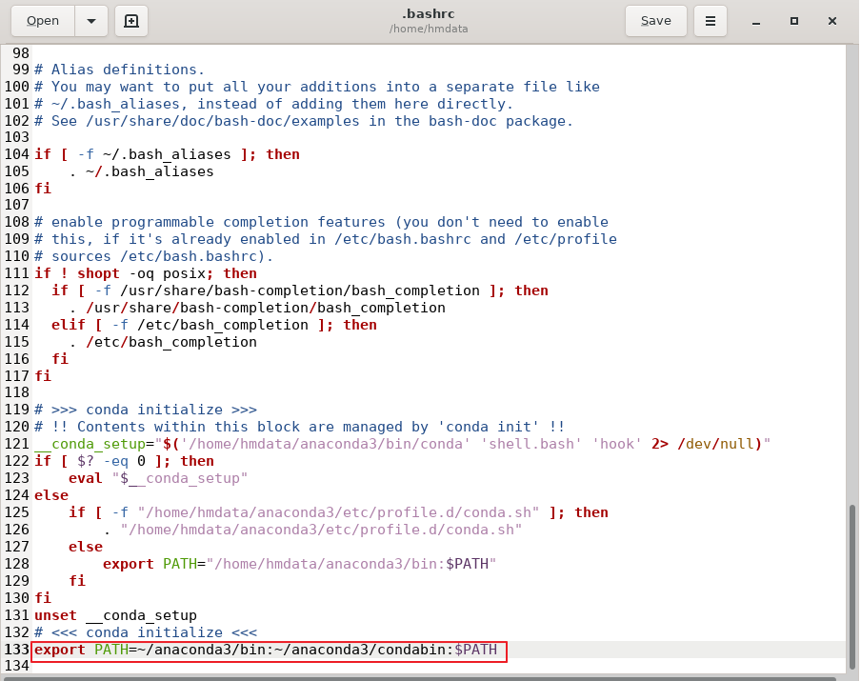Click line 120 'managed by conda init' comment
Screen dimensions: 861x681
tap(299, 427)
